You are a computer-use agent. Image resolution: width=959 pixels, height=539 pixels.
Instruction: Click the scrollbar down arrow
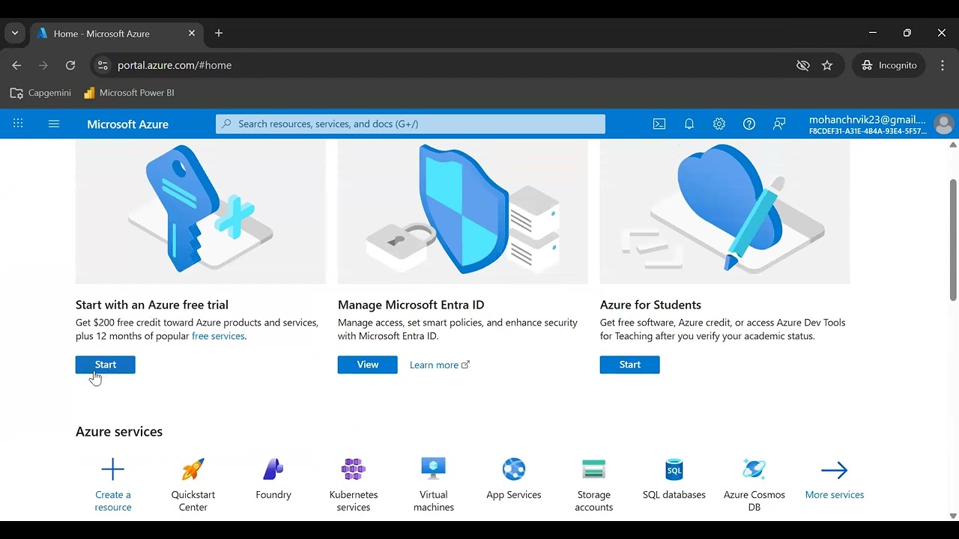pos(953,516)
